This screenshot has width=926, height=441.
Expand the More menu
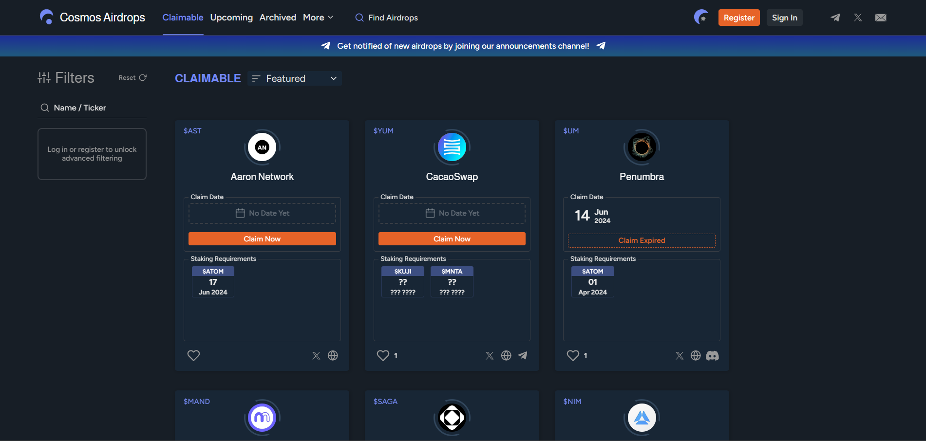[x=318, y=18]
